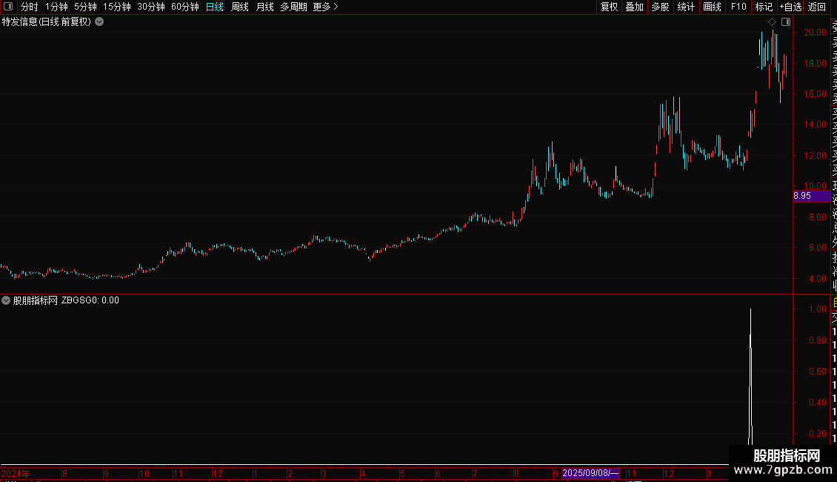Select the 15分钟 period
Image resolution: width=837 pixels, height=482 pixels.
click(117, 7)
